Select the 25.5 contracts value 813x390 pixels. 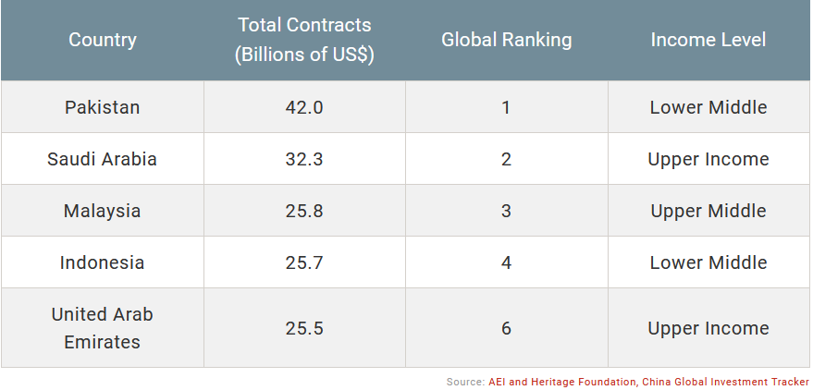[x=304, y=328]
